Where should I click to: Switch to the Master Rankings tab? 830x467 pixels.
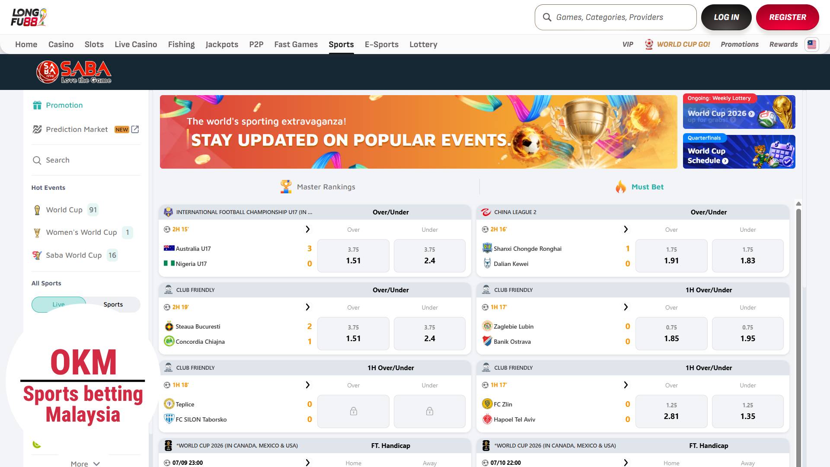[318, 187]
